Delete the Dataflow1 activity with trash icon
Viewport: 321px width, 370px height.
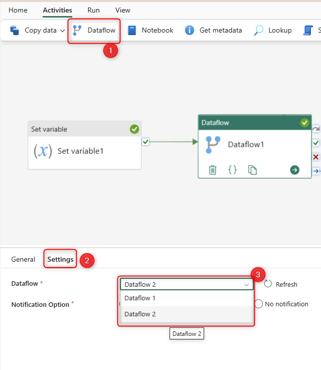coord(213,170)
